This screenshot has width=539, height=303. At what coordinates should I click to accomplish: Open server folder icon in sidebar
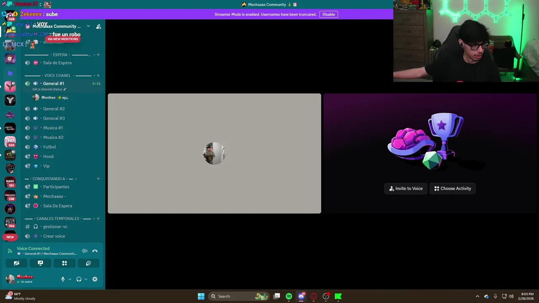10,73
